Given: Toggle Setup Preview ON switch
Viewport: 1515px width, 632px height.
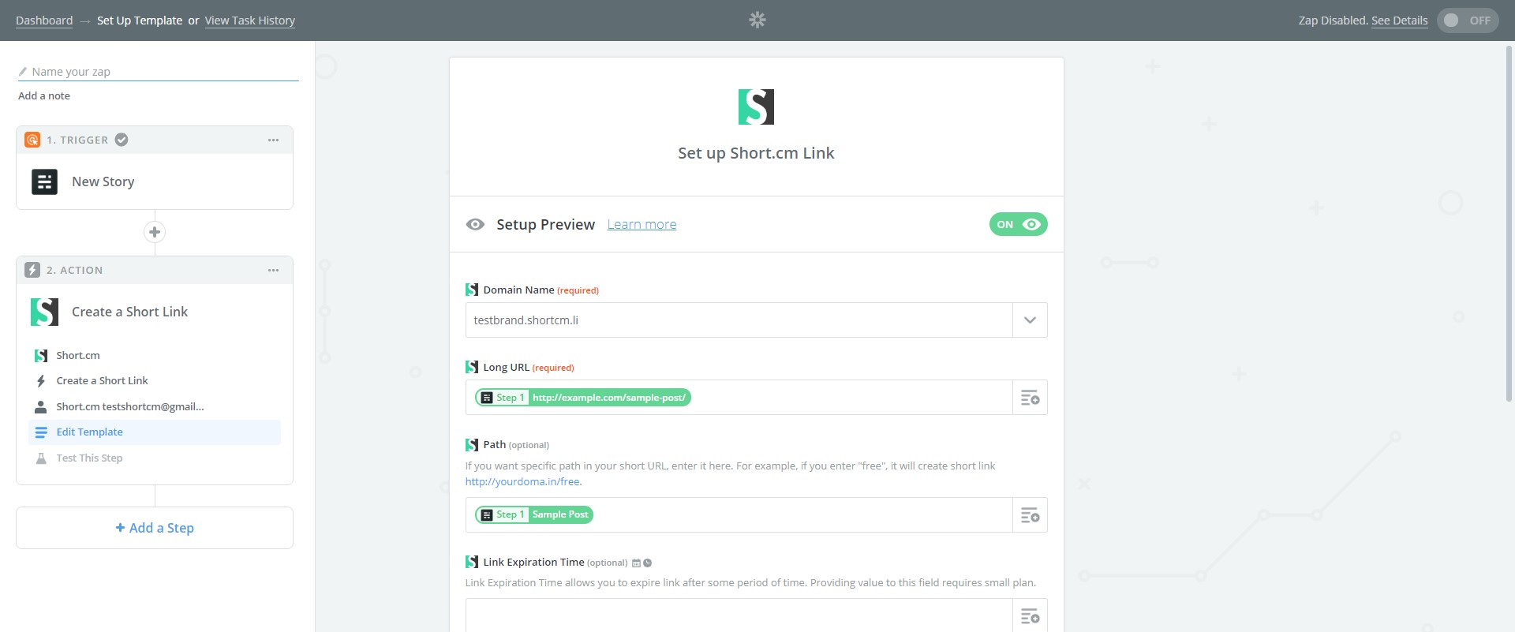Looking at the screenshot, I should point(1018,224).
